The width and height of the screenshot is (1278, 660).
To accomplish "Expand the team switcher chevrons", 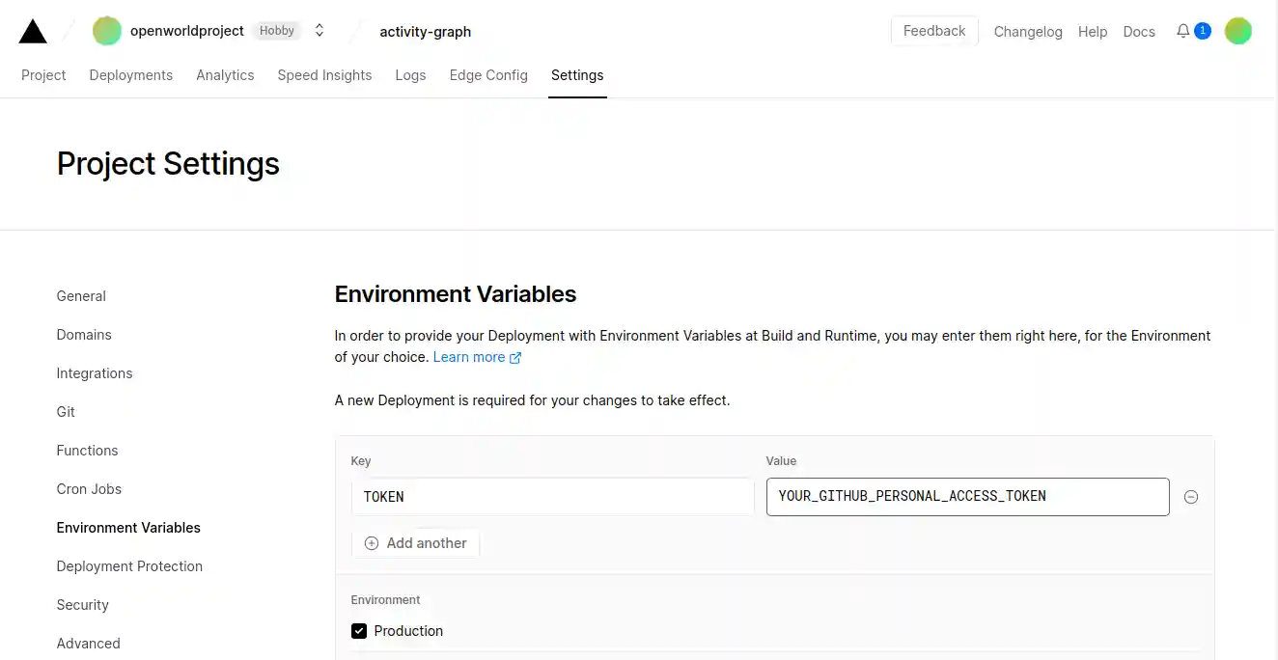I will coord(319,31).
